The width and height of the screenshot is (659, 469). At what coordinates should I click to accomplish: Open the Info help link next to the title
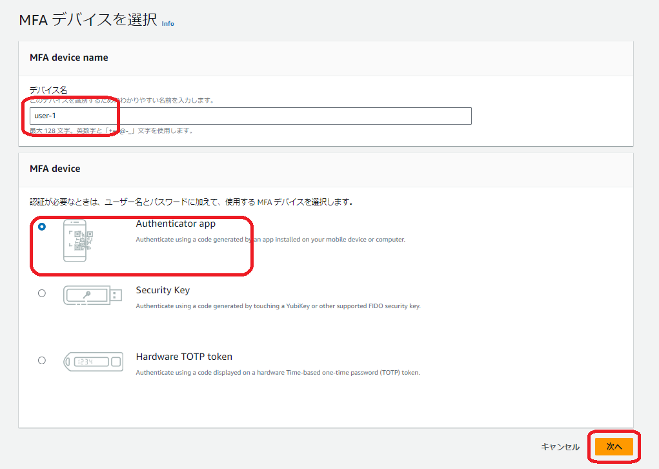[x=167, y=23]
